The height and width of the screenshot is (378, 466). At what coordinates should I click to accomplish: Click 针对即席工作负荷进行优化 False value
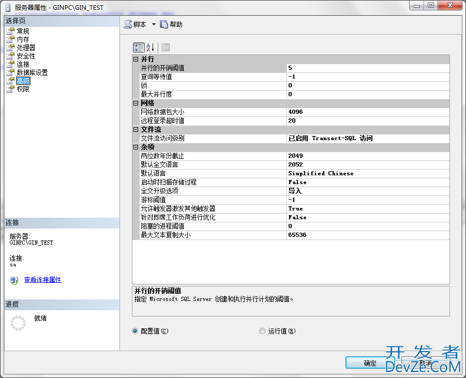(368, 217)
